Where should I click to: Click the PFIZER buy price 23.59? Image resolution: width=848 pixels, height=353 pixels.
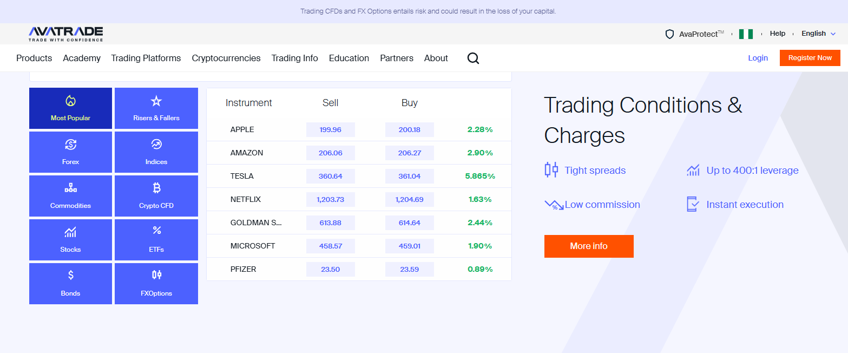coord(410,269)
